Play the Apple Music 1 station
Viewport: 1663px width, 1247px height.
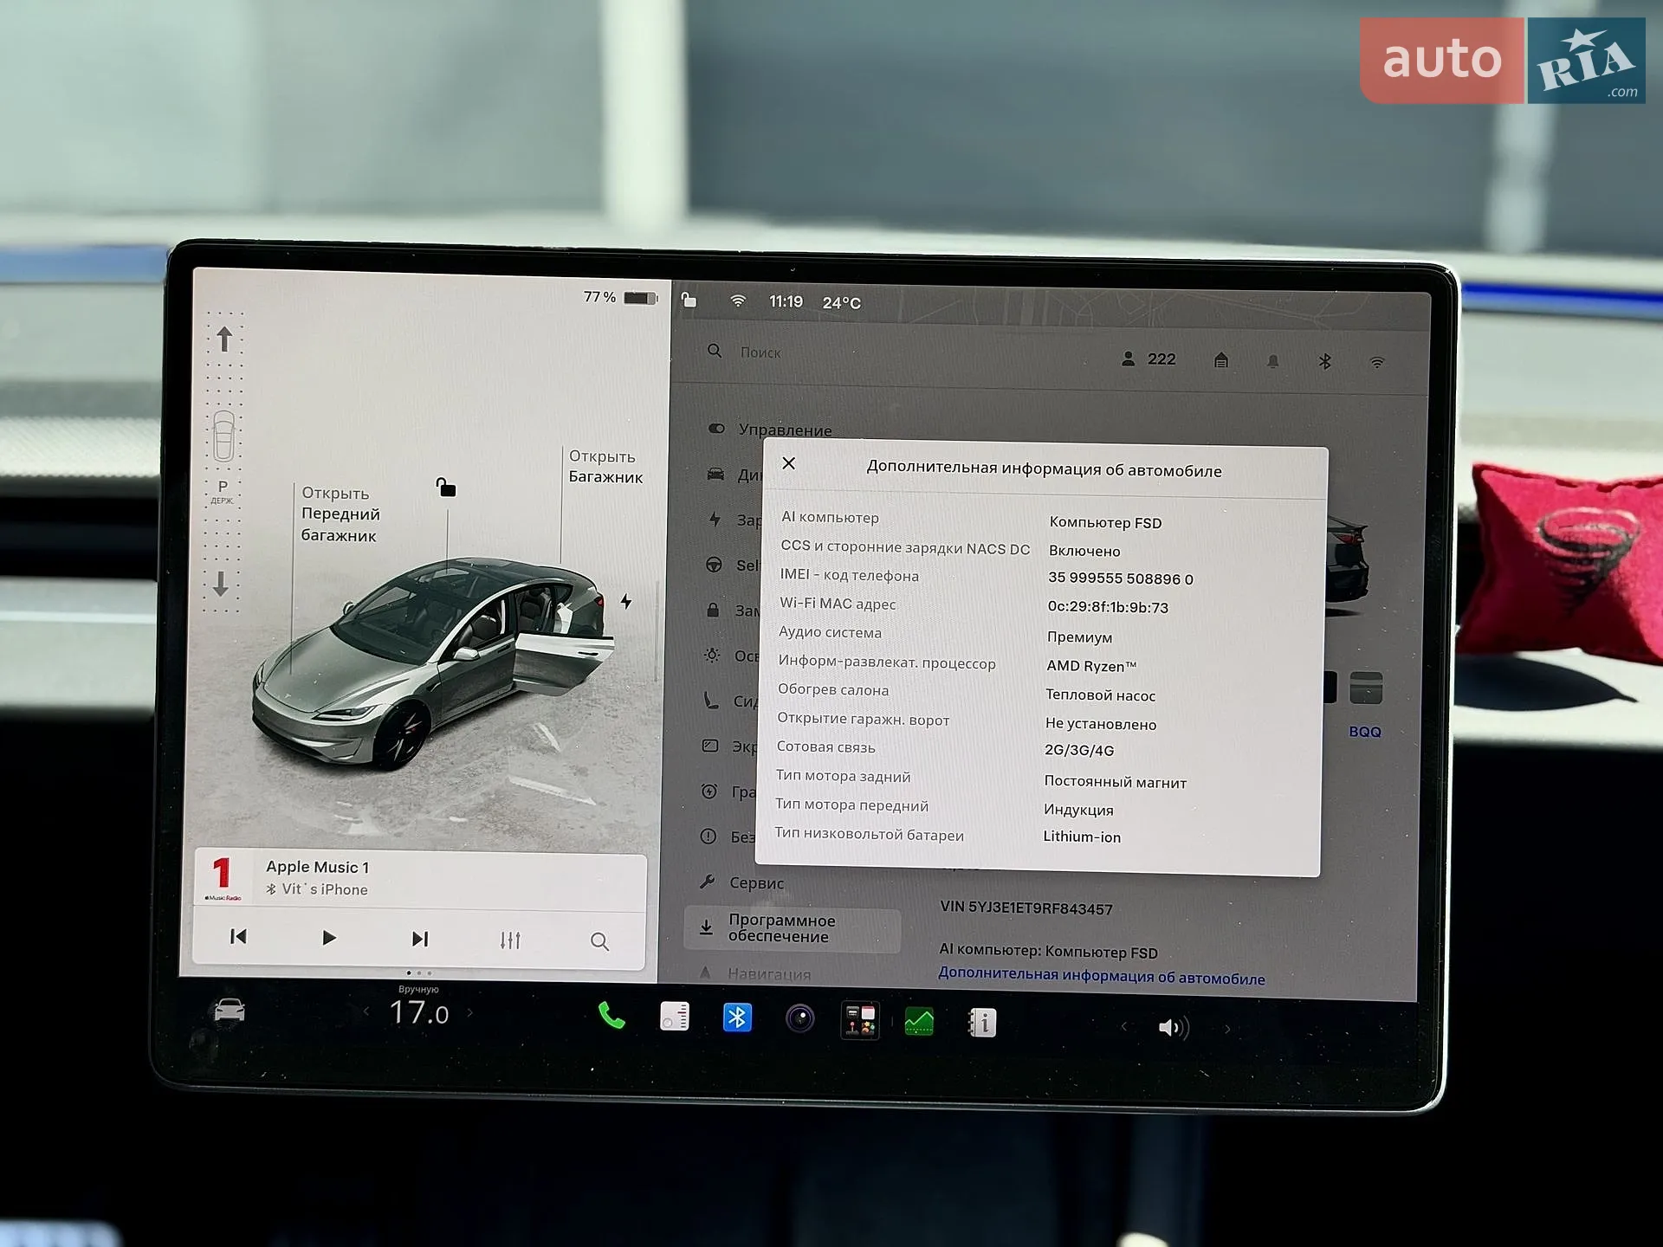(328, 938)
